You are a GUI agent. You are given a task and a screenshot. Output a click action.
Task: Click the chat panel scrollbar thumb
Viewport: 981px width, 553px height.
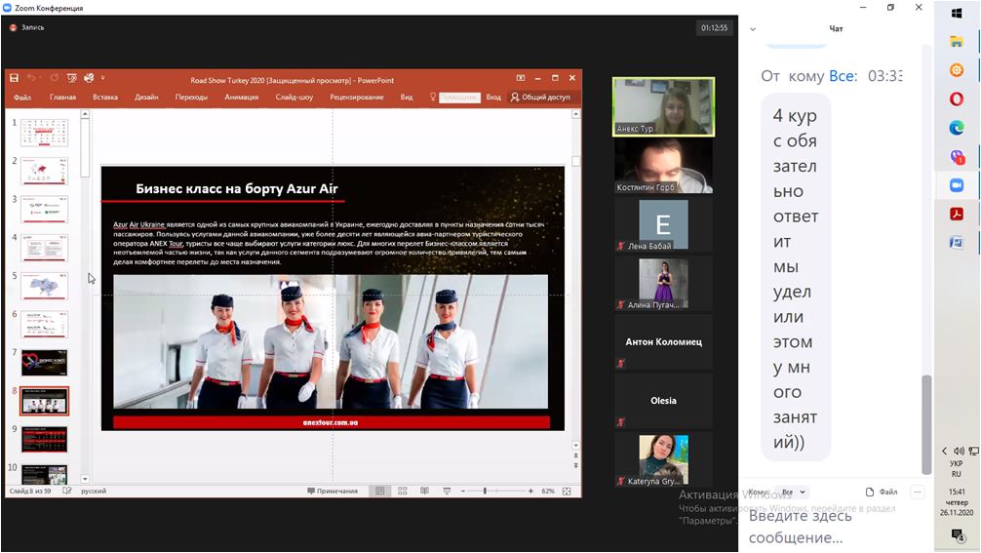(926, 424)
